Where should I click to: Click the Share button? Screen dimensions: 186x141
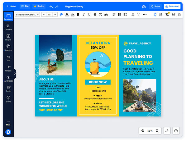[x=155, y=7]
